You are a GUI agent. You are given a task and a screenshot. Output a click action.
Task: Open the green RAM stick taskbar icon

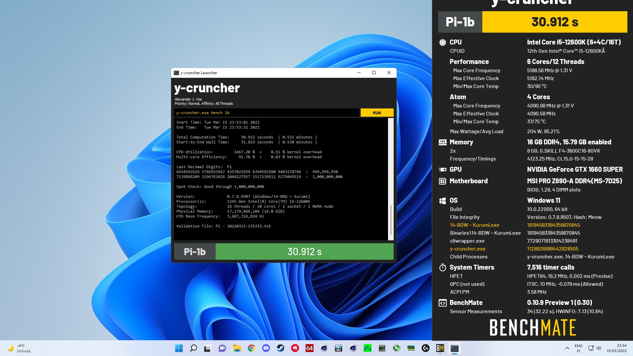coord(411,348)
